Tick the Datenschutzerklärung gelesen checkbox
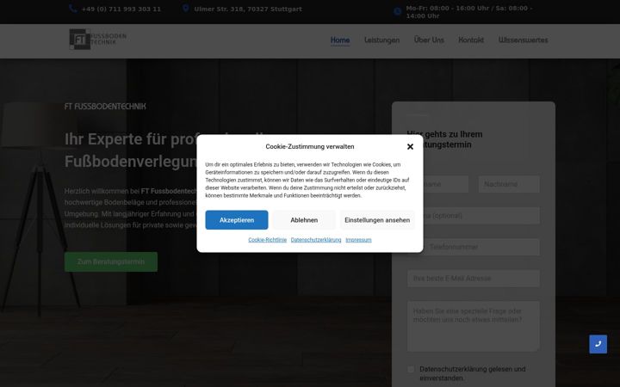The image size is (620, 387). (x=412, y=369)
